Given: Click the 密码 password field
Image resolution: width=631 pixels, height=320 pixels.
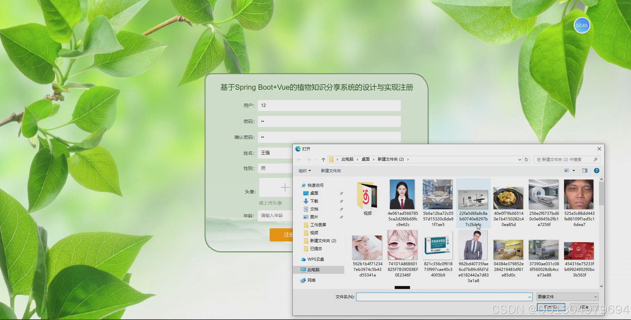Looking at the screenshot, I should (x=329, y=121).
